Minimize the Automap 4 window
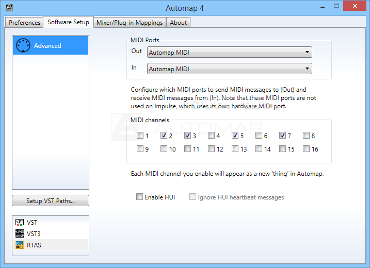 pyautogui.click(x=323, y=7)
